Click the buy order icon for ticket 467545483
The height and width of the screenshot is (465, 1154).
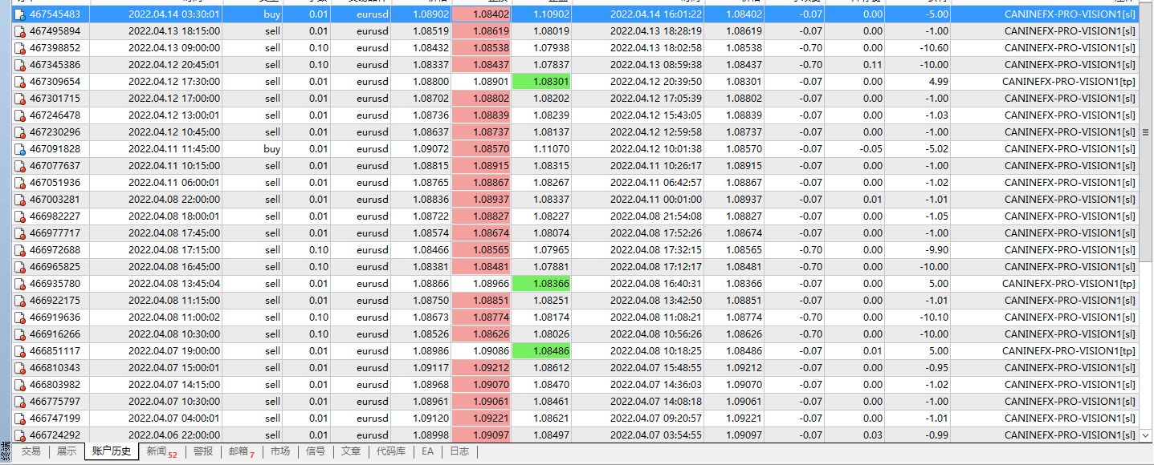coord(20,14)
